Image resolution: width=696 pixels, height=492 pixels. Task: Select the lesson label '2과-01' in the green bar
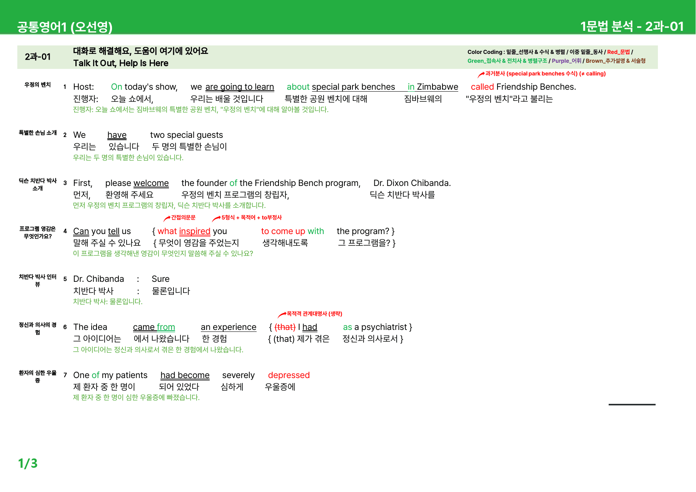[38, 57]
